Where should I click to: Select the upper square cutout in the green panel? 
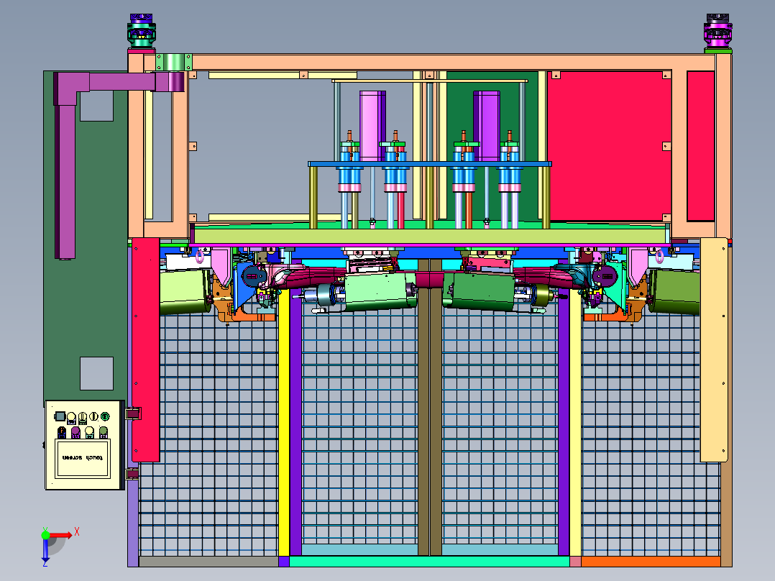coord(96,106)
